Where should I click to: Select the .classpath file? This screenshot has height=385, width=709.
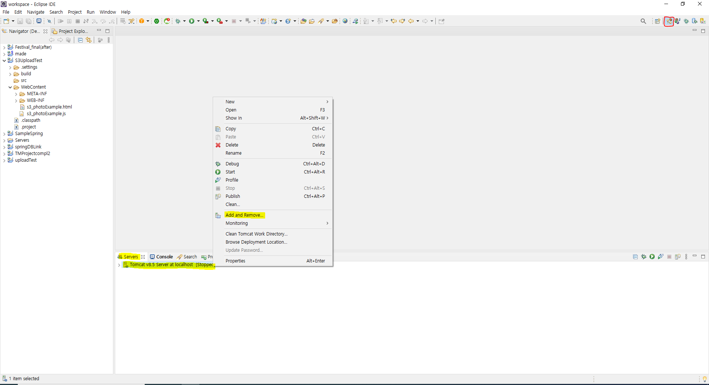[27, 120]
